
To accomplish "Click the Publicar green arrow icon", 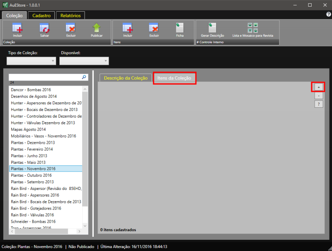I will [x=97, y=28].
